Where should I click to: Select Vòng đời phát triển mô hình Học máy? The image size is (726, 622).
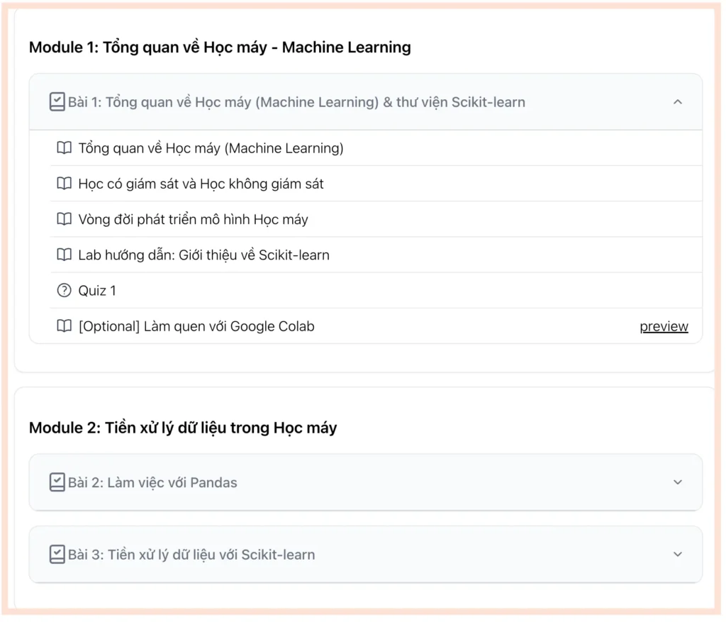[x=193, y=219]
